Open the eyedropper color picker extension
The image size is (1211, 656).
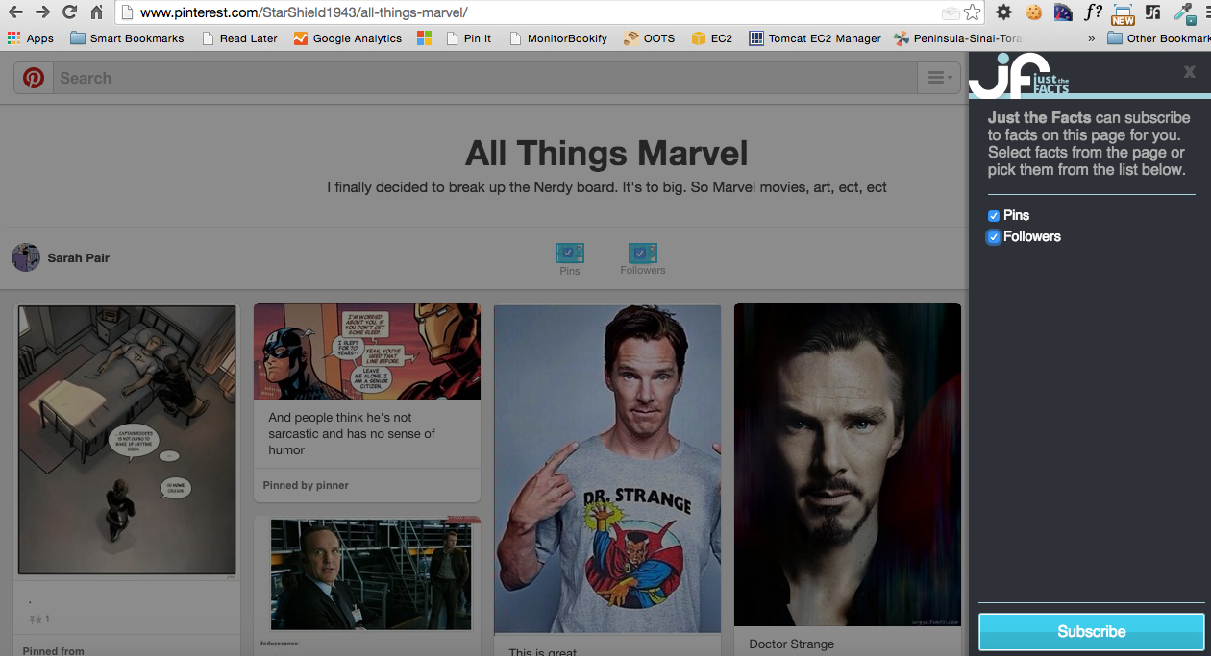pyautogui.click(x=1184, y=13)
